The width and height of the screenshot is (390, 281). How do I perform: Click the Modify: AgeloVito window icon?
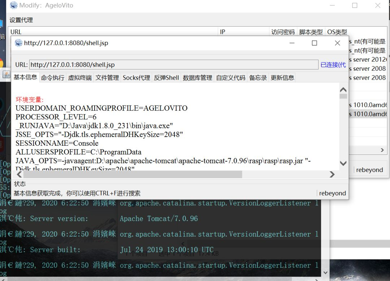14,5
